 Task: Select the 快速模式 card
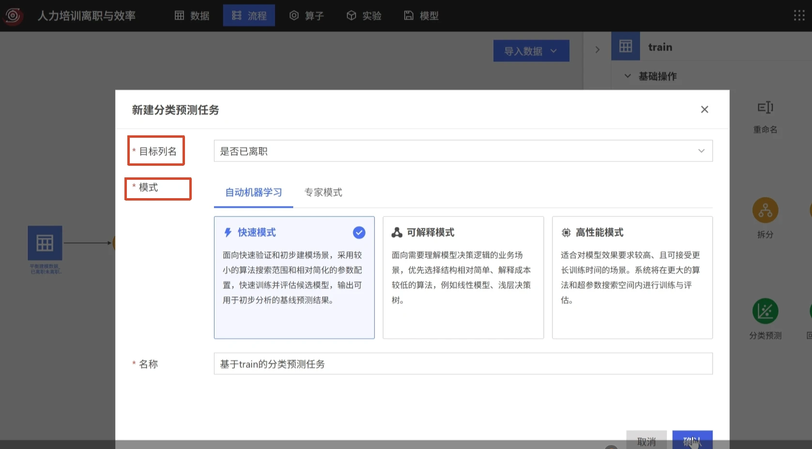point(294,277)
